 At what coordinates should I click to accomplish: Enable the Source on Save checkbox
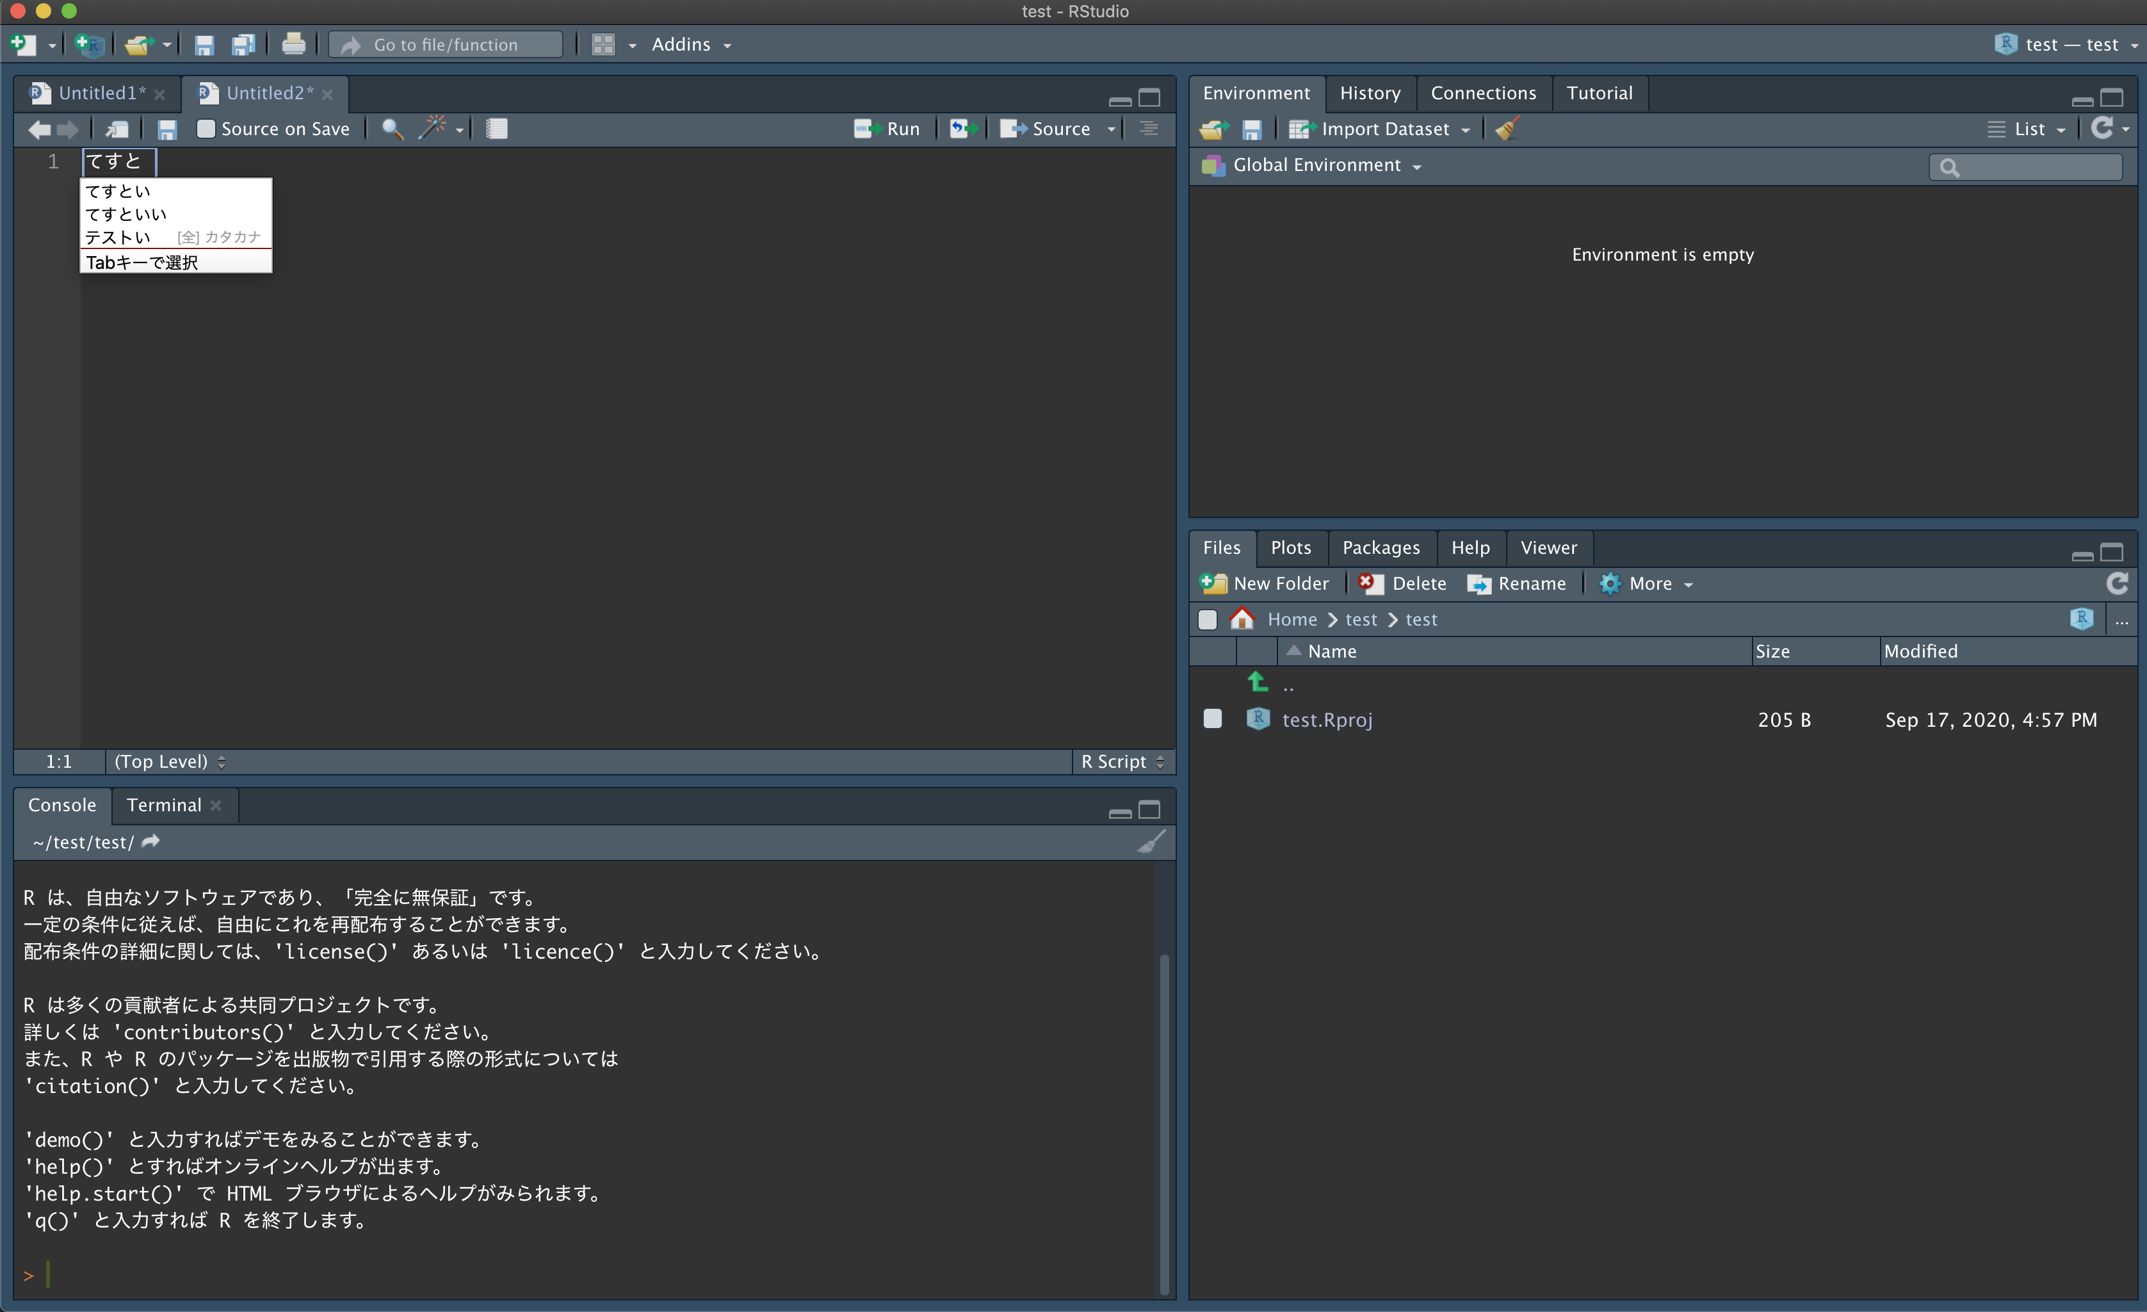click(206, 129)
